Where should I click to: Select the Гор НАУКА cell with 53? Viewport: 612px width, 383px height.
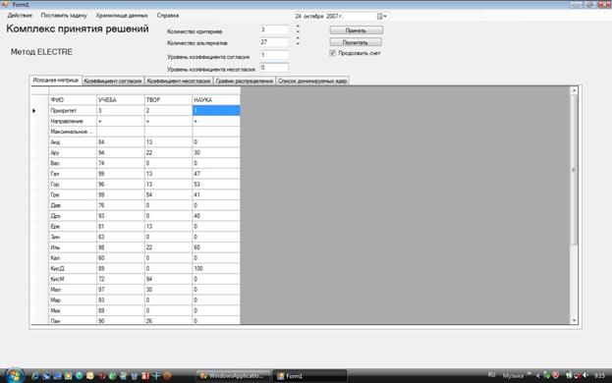click(216, 185)
